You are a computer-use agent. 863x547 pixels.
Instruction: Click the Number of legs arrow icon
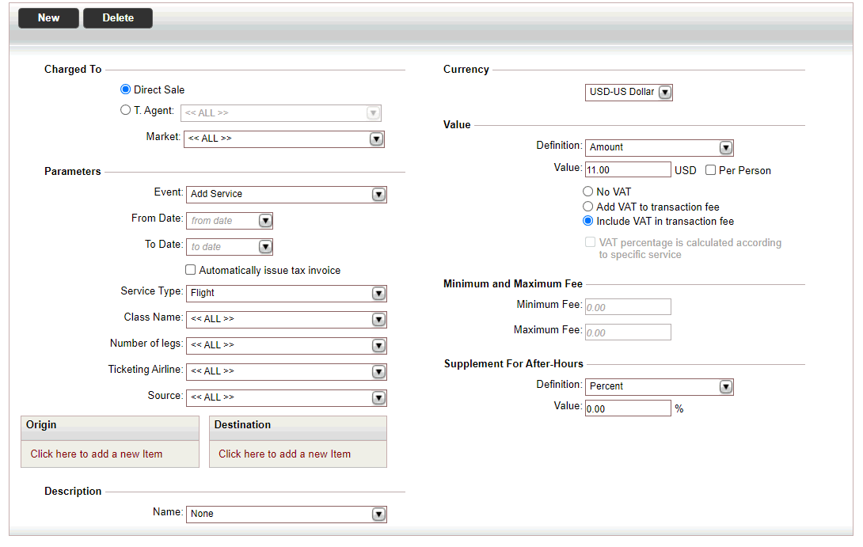pyautogui.click(x=378, y=346)
